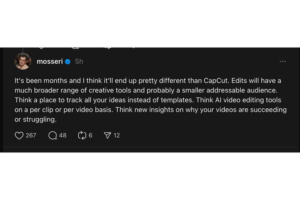The image size is (300, 200).
Task: Click the 5h post timestamp
Action: pos(79,62)
